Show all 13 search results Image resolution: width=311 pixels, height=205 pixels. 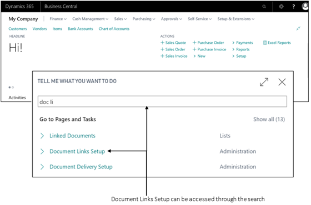point(269,119)
